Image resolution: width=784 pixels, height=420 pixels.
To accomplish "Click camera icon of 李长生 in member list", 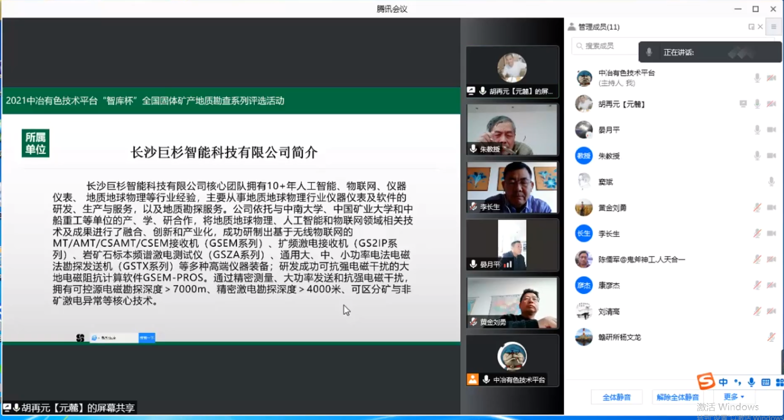I will (x=771, y=234).
